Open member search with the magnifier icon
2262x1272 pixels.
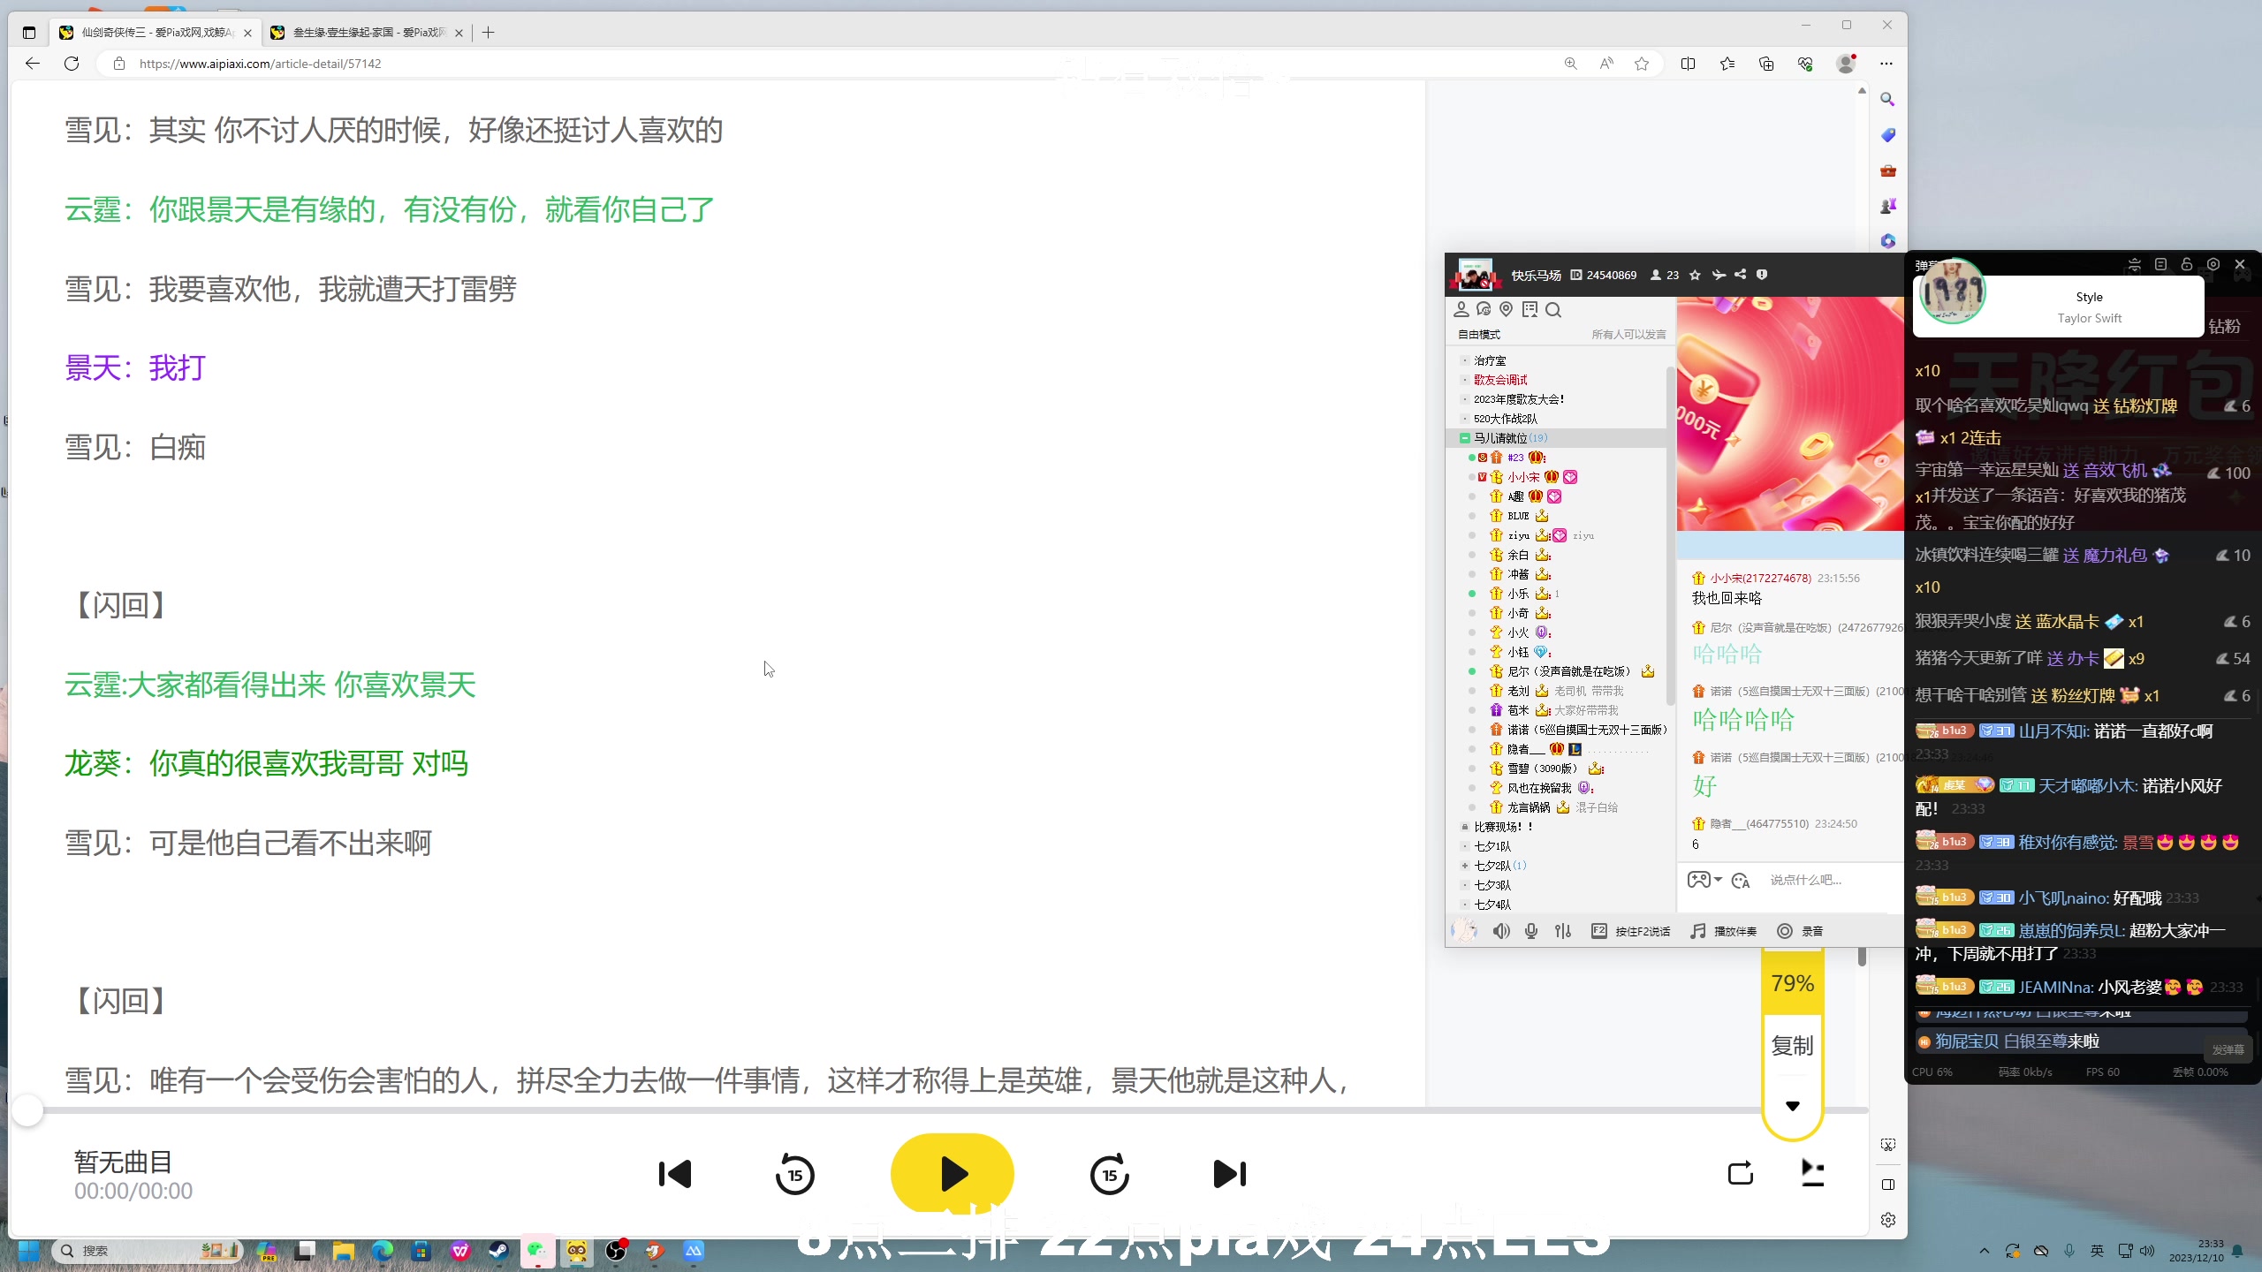1552,310
